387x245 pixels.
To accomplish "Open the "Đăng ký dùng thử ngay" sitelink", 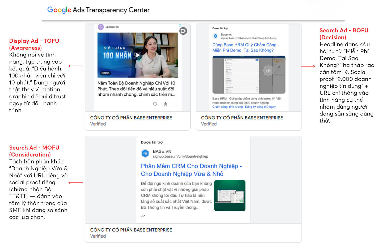I will tap(260, 107).
